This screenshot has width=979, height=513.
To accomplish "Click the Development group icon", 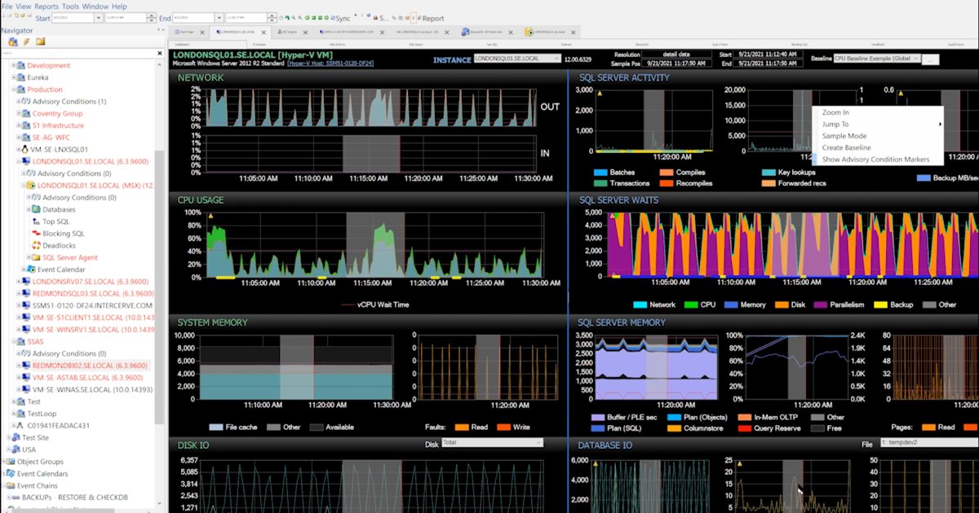I will (x=20, y=66).
